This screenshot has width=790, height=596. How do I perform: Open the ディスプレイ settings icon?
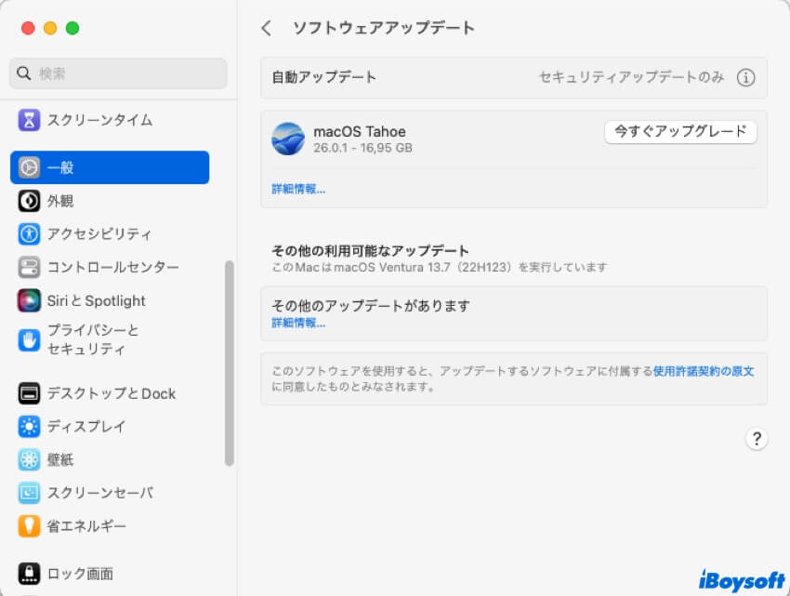pyautogui.click(x=30, y=427)
